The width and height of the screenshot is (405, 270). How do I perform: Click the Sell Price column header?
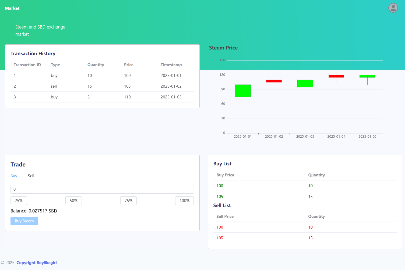click(x=225, y=216)
